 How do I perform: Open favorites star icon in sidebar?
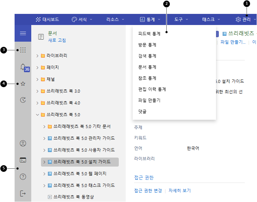click(x=23, y=84)
